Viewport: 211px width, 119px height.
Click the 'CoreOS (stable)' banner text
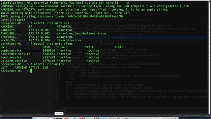pos(14,20)
